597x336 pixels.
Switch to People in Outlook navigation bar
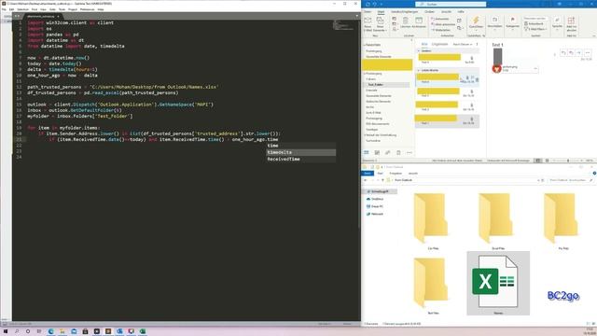coord(388,153)
